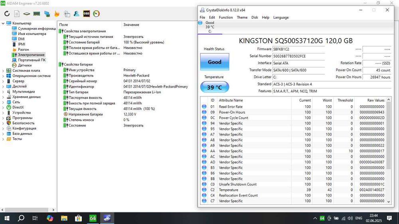Click the status circle of Read Error Rate row
The image size is (399, 224).
click(204, 106)
